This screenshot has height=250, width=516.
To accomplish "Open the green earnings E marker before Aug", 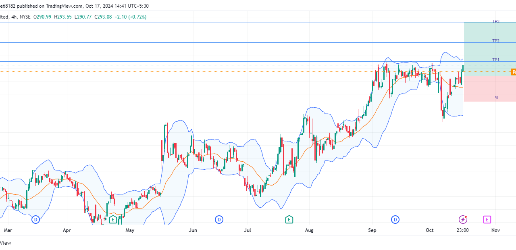I will pos(289,220).
